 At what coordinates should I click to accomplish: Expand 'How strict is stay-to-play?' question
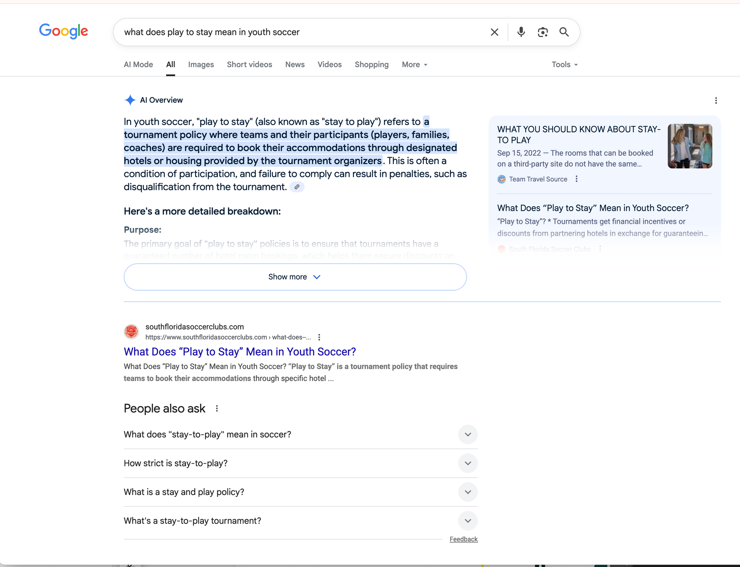(301, 463)
